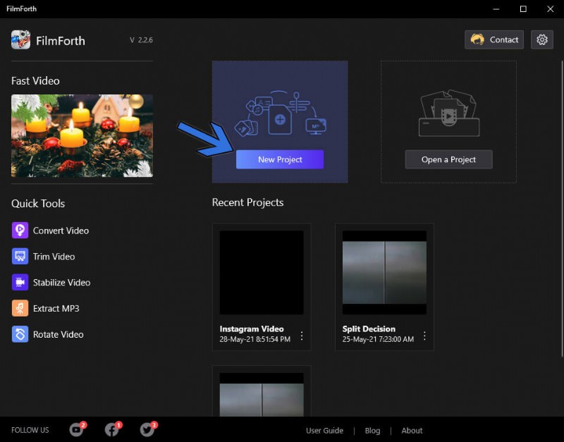Open the Split Decision project thumbnail

384,272
